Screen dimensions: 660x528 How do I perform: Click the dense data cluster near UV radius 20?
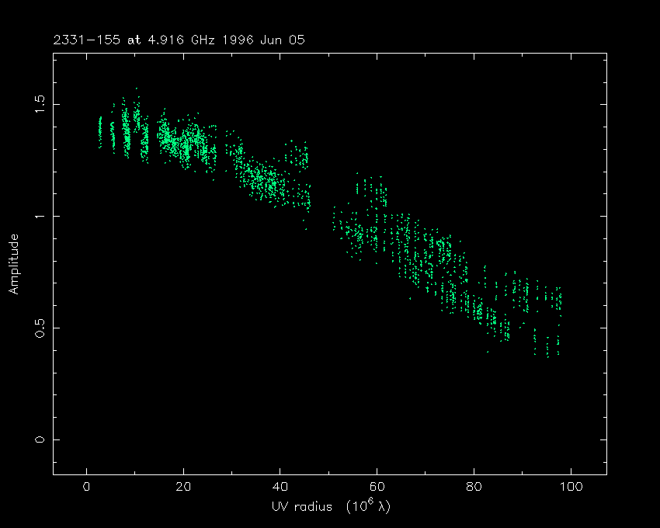(183, 144)
